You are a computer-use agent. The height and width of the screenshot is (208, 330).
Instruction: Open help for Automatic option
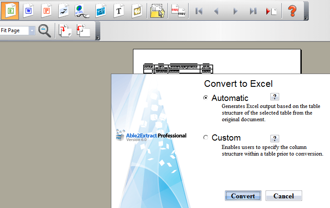(274, 97)
